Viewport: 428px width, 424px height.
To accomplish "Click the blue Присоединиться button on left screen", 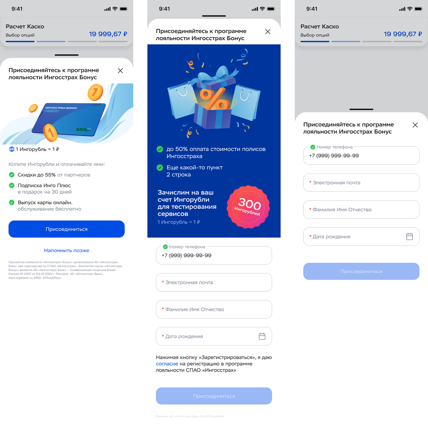I will point(67,229).
